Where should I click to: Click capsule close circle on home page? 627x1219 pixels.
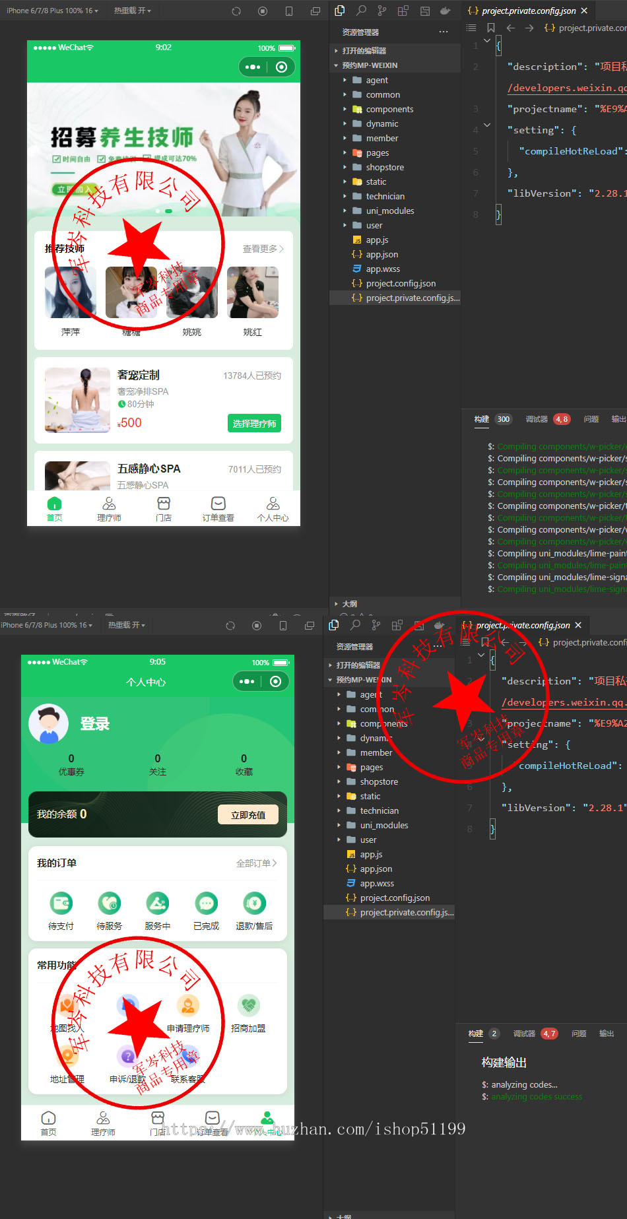[281, 67]
